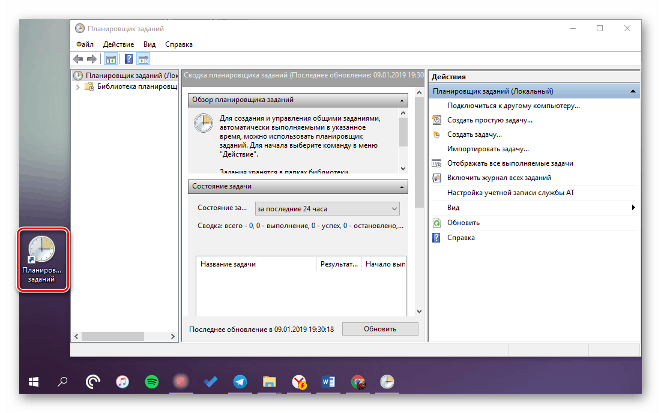This screenshot has height=413, width=661.
Task: Open iTunes from the taskbar
Action: coord(122,382)
